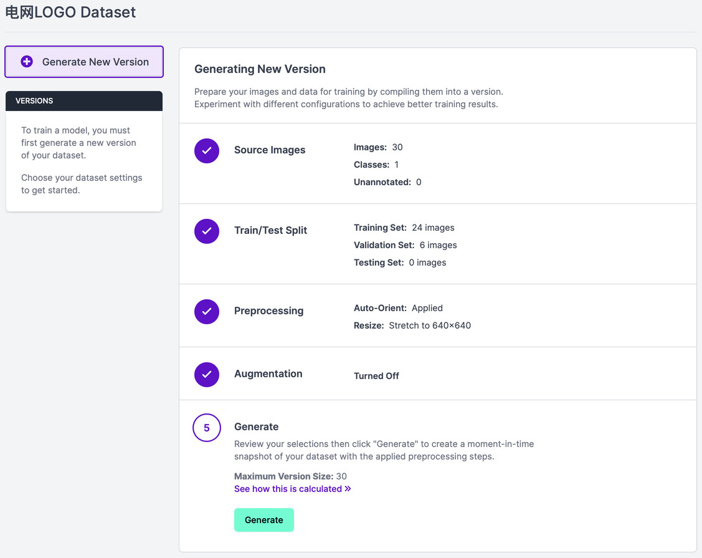Screen dimensions: 702x558
Task: Expand the Preprocessing section heading
Action: pyautogui.click(x=268, y=311)
